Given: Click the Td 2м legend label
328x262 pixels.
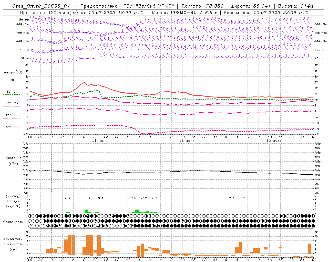Looking at the screenshot, I should [12, 92].
